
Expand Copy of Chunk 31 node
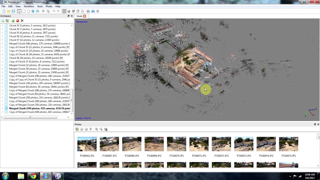[x=2, y=51]
